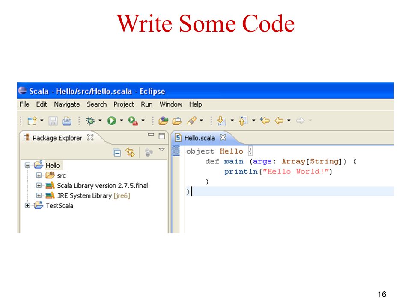Click the Print toolbar icon
The image size is (411, 308).
pyautogui.click(x=67, y=121)
